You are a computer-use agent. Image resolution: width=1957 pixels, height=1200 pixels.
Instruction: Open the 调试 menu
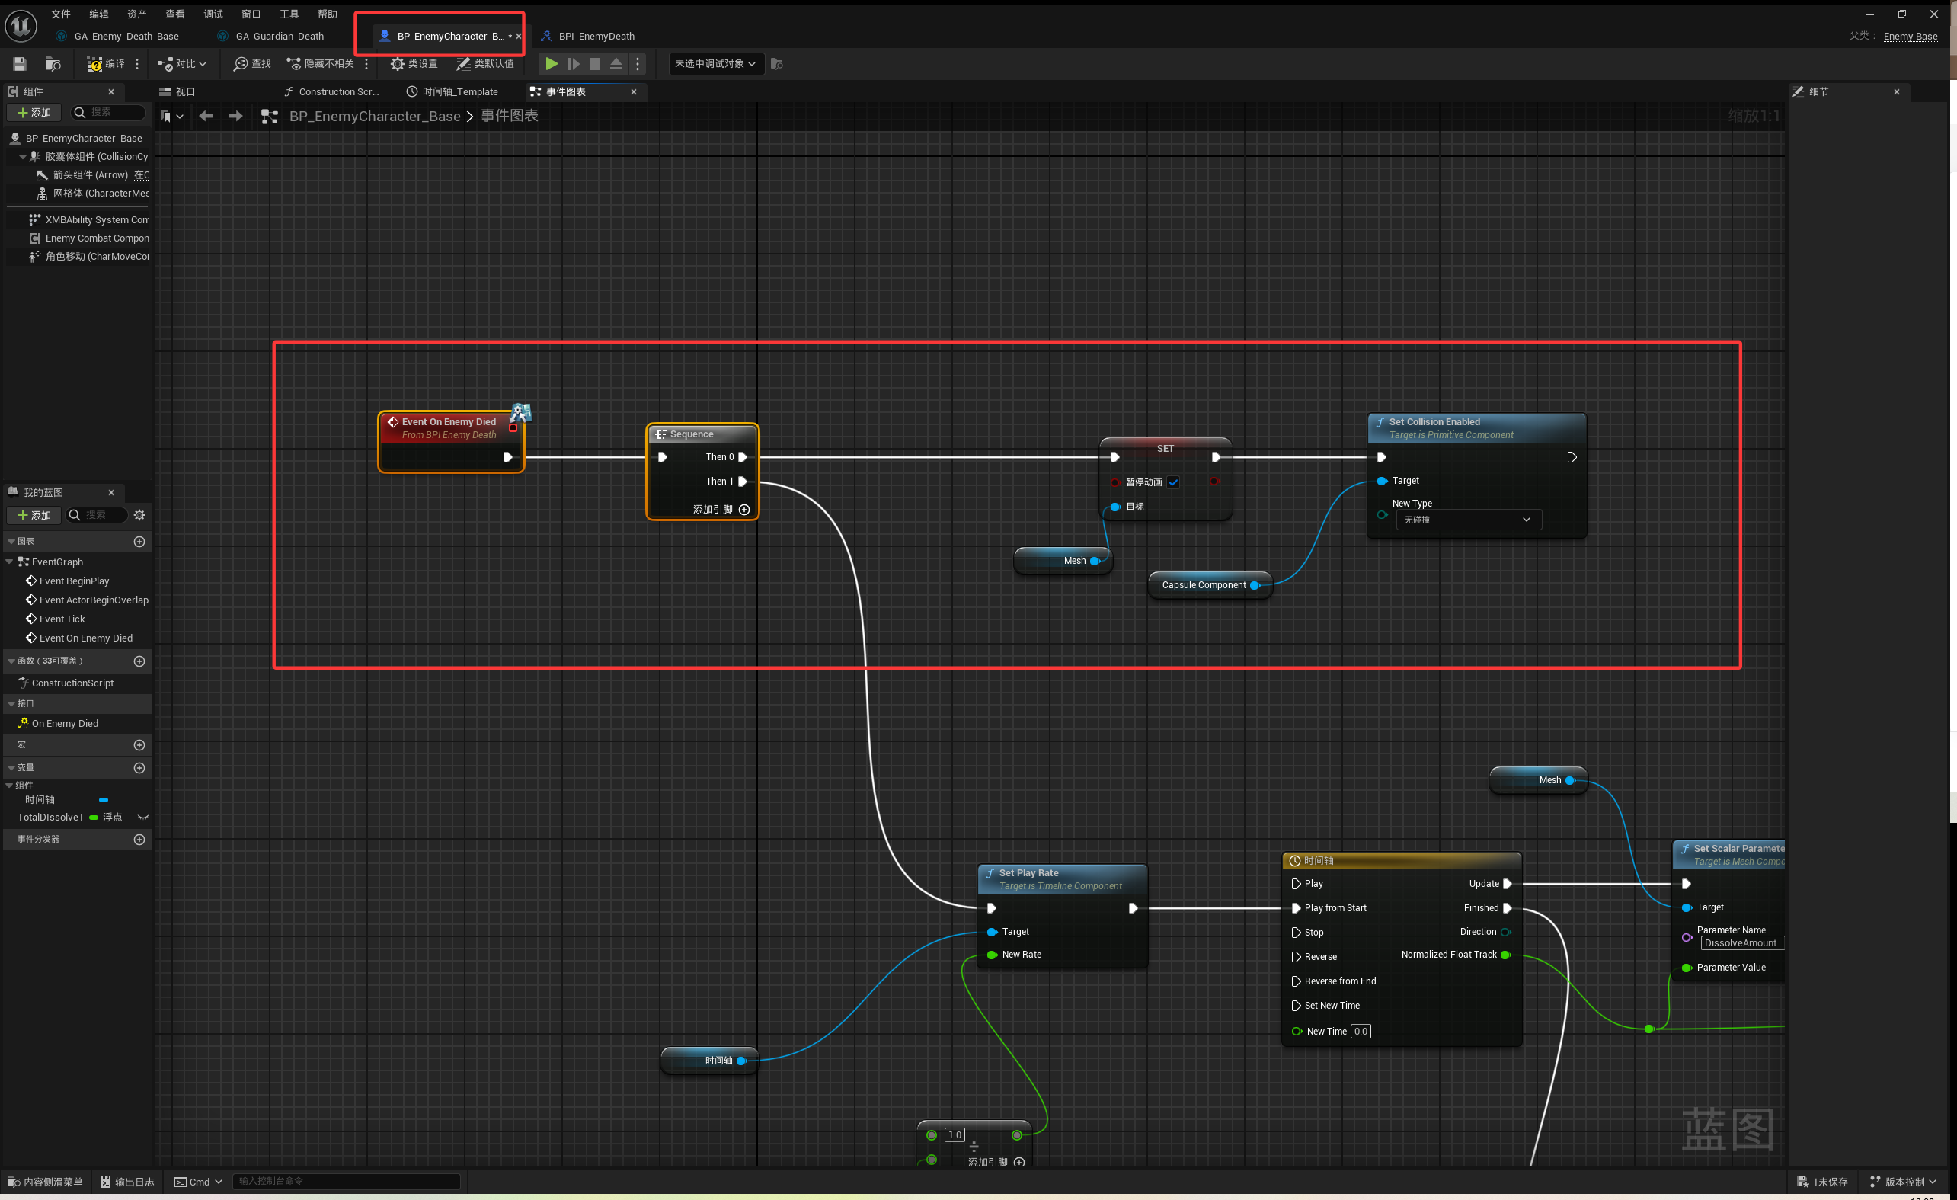click(213, 14)
